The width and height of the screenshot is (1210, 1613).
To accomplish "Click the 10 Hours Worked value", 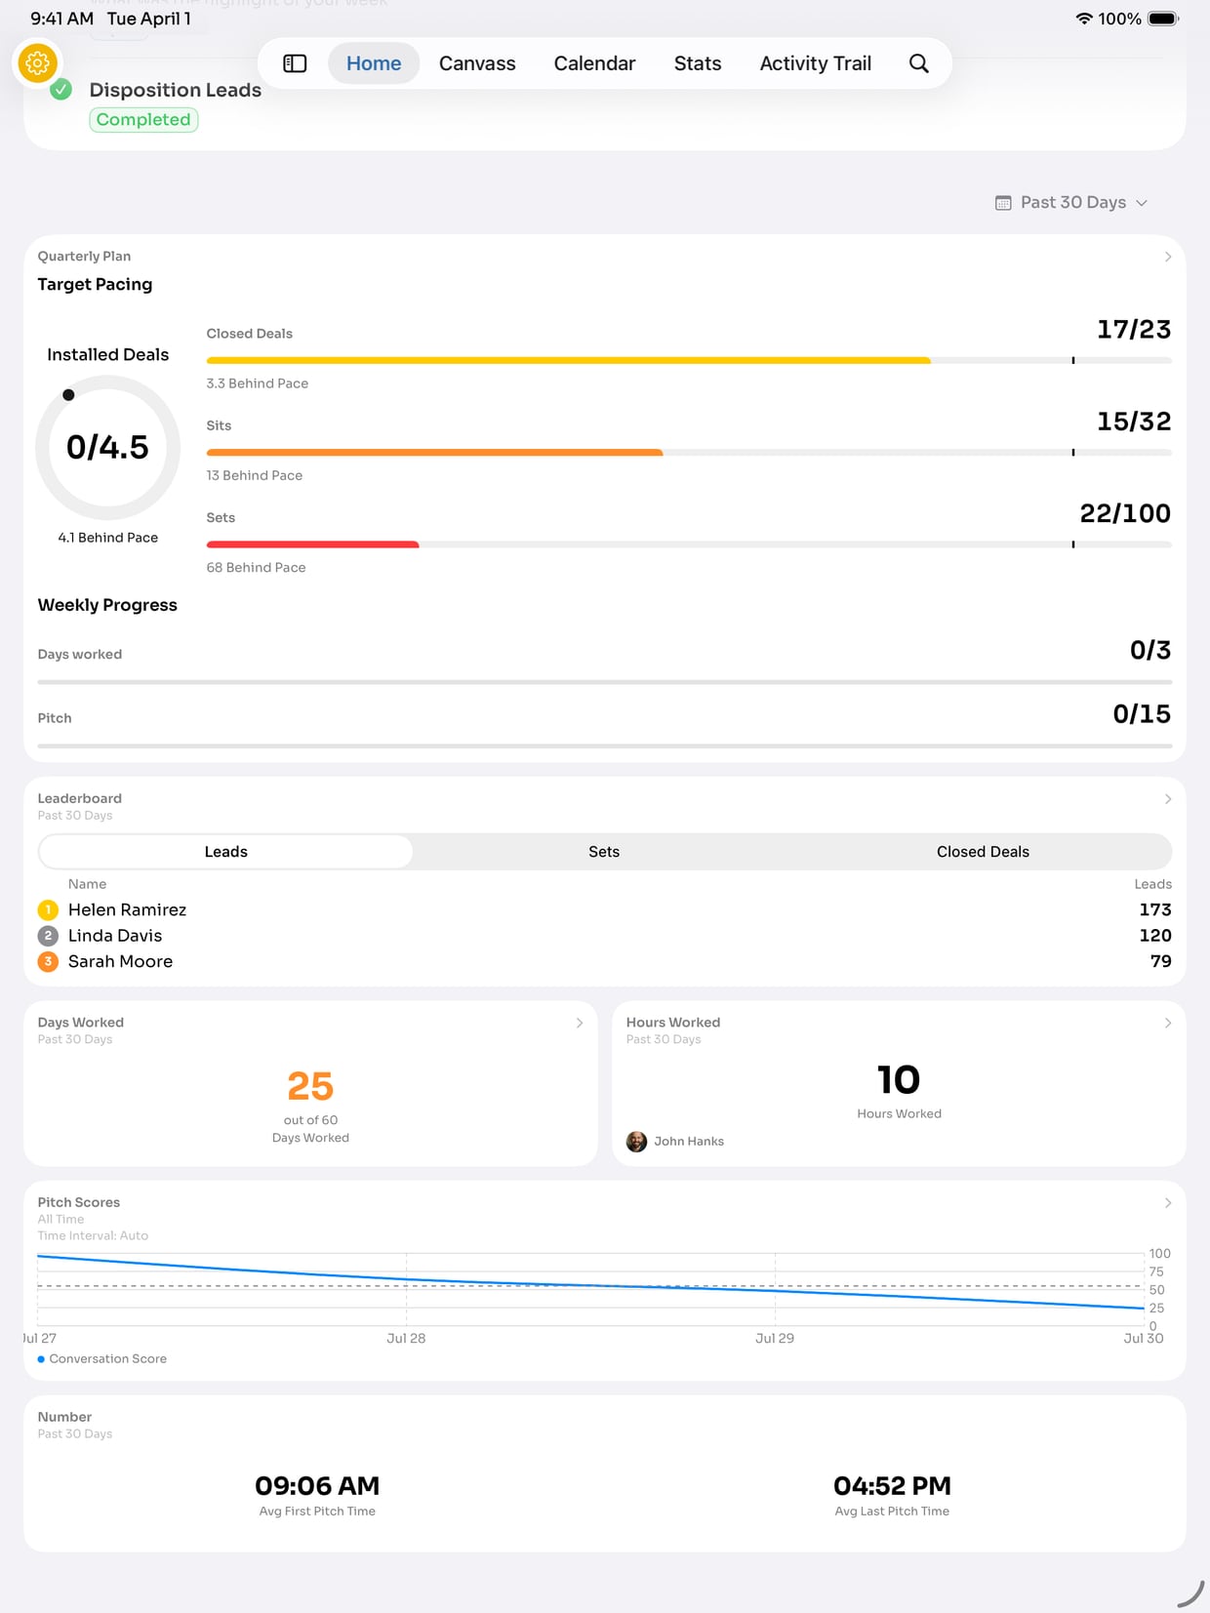I will tap(899, 1079).
